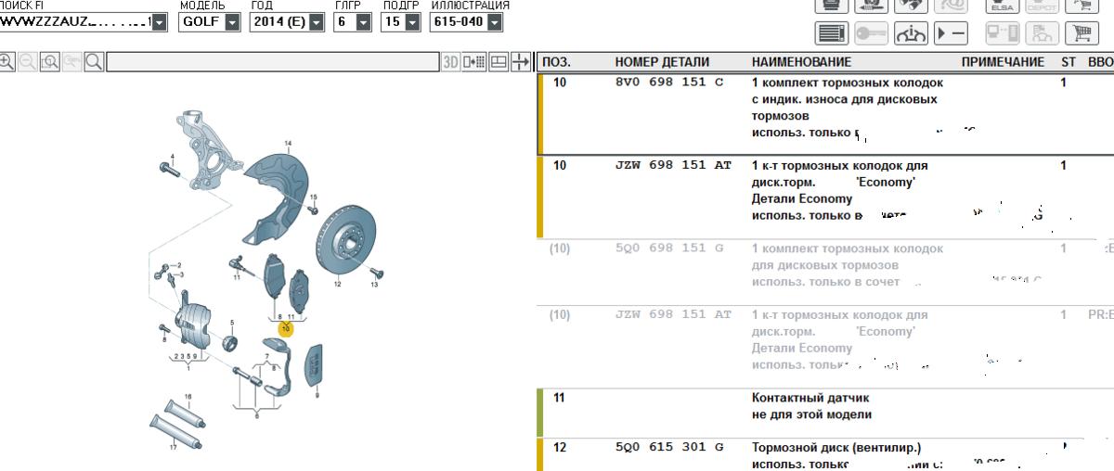Click callout 6 guide pins in diagram
This screenshot has width=1114, height=471.
pos(257,417)
